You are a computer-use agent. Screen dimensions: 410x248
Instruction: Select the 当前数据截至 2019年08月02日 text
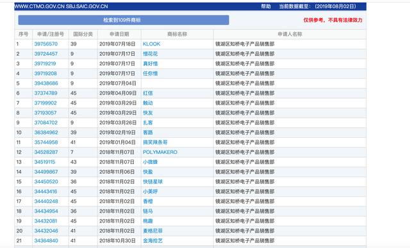tap(318, 6)
